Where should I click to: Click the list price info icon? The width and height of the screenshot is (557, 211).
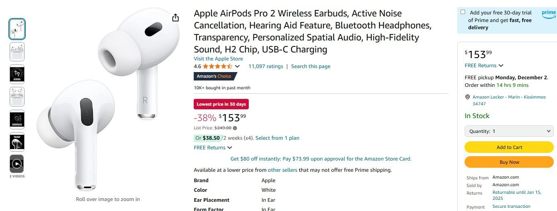tap(235, 128)
